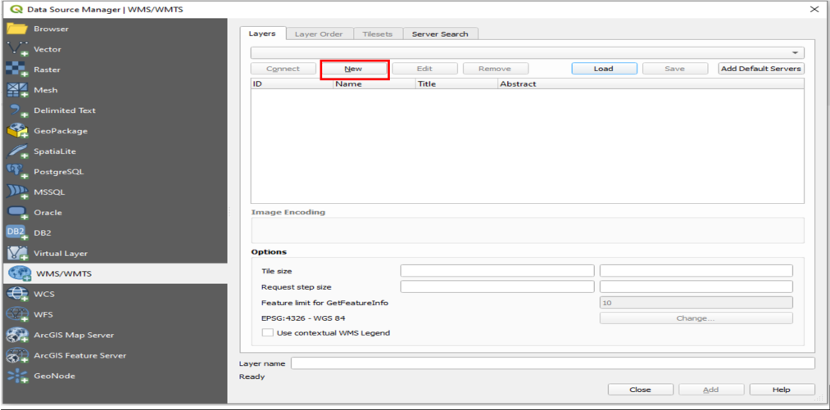Image resolution: width=830 pixels, height=410 pixels.
Task: Load connections with the Load button
Action: pos(603,69)
